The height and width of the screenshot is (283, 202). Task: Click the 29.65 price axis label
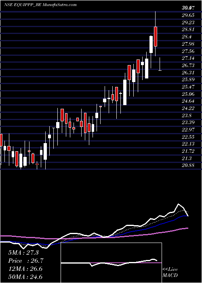pos(188,15)
